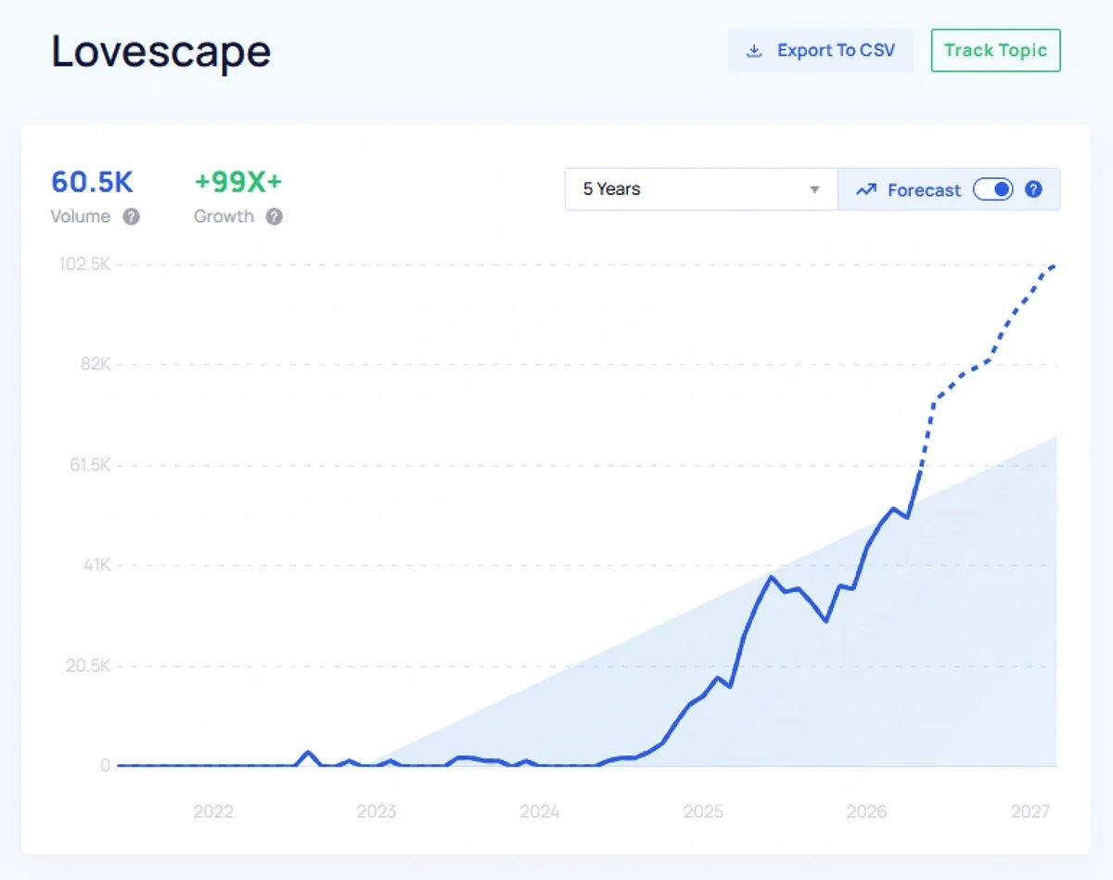Click the Lovescape page title

tap(161, 51)
